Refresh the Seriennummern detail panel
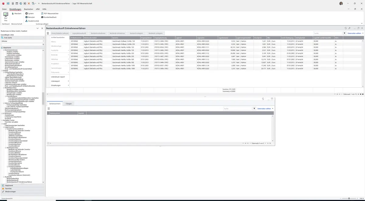This screenshot has width=365, height=201. pyautogui.click(x=263, y=99)
